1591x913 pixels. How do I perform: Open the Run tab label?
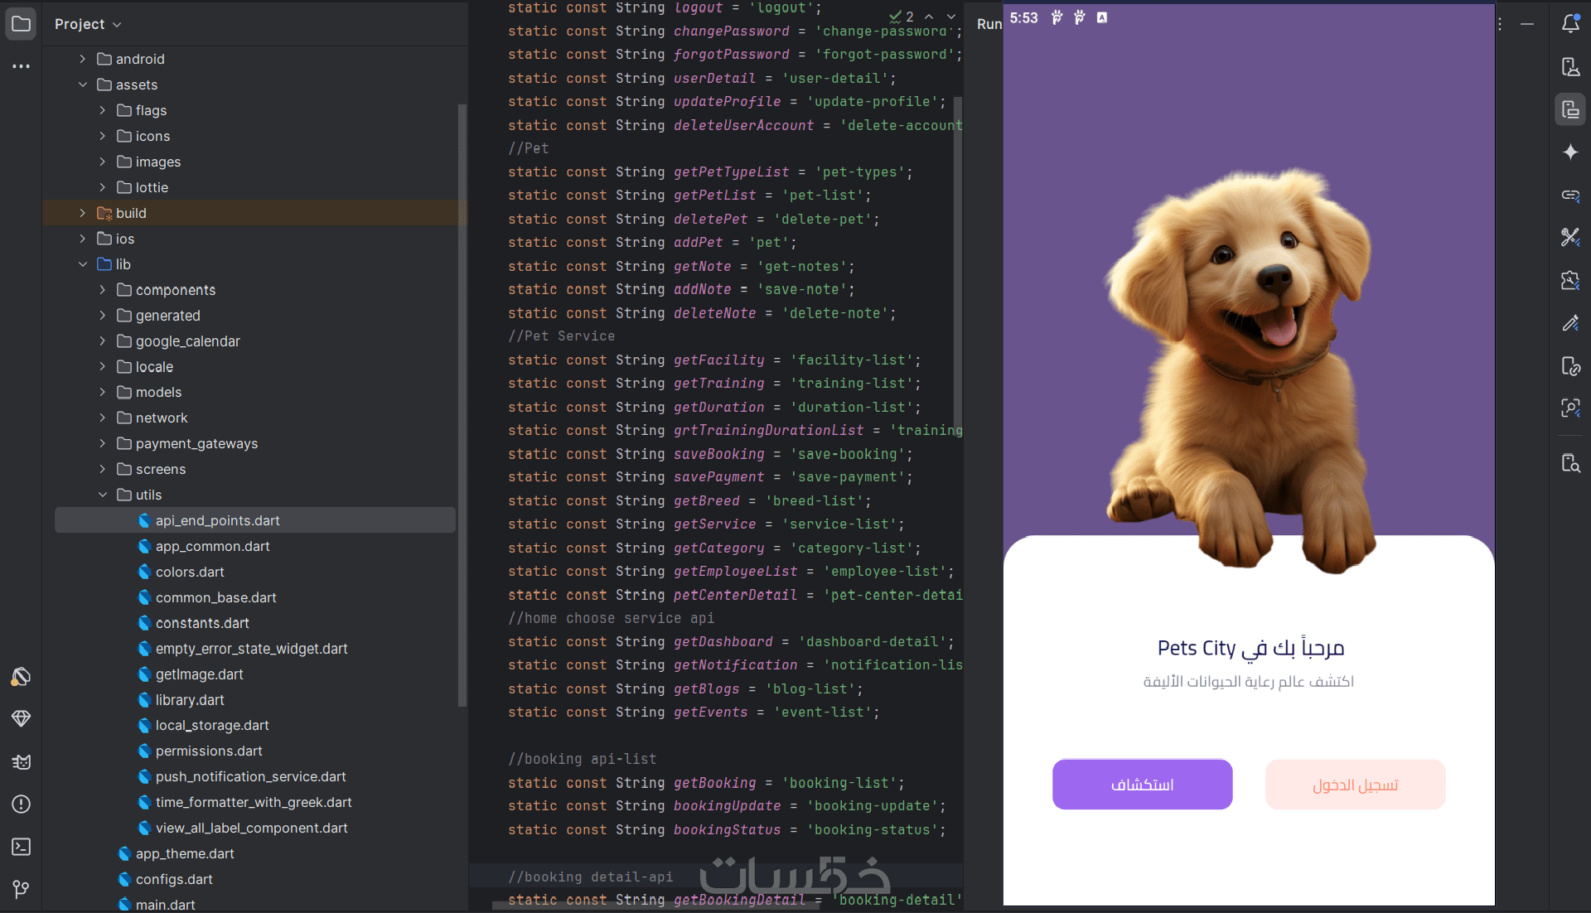tap(989, 24)
